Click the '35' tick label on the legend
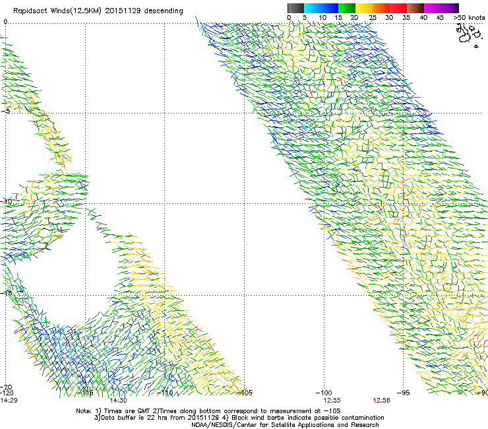Screen dimensions: 488x429 [406, 18]
